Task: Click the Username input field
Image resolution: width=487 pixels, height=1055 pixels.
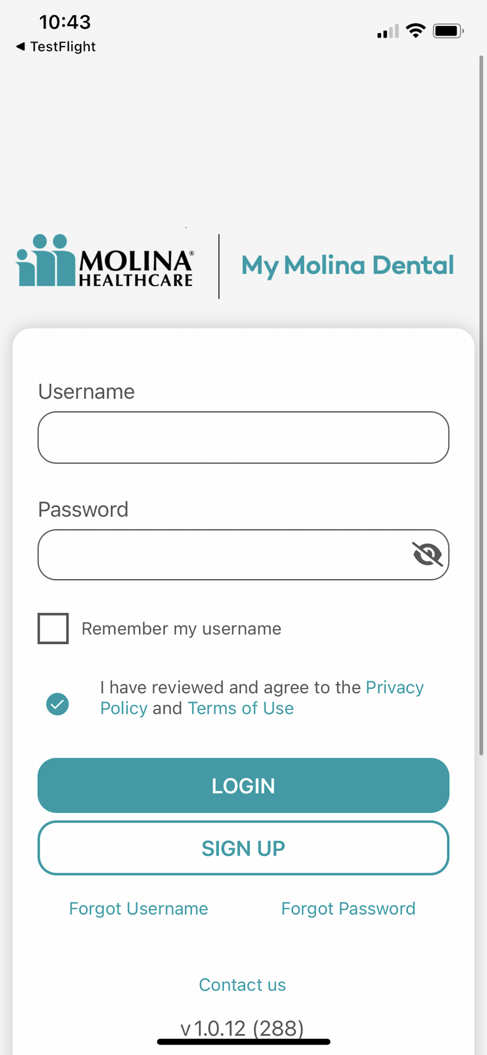Action: [243, 437]
